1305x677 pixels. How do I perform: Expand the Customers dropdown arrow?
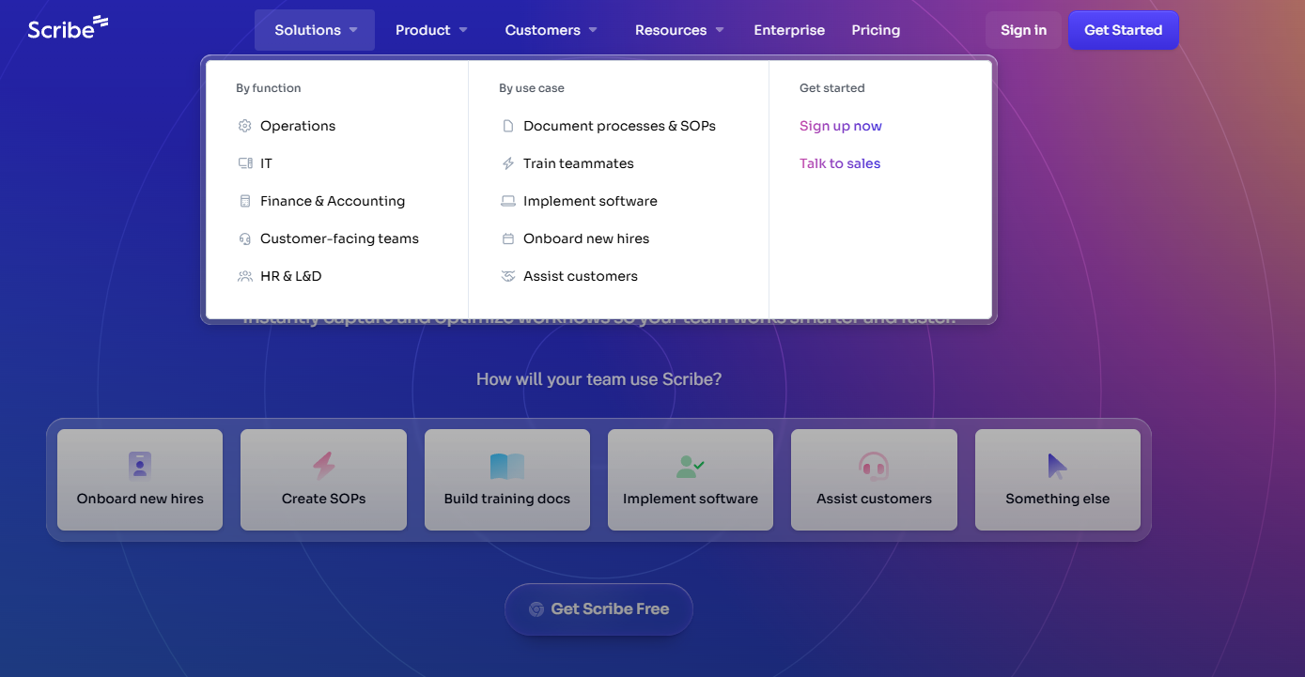coord(593,30)
